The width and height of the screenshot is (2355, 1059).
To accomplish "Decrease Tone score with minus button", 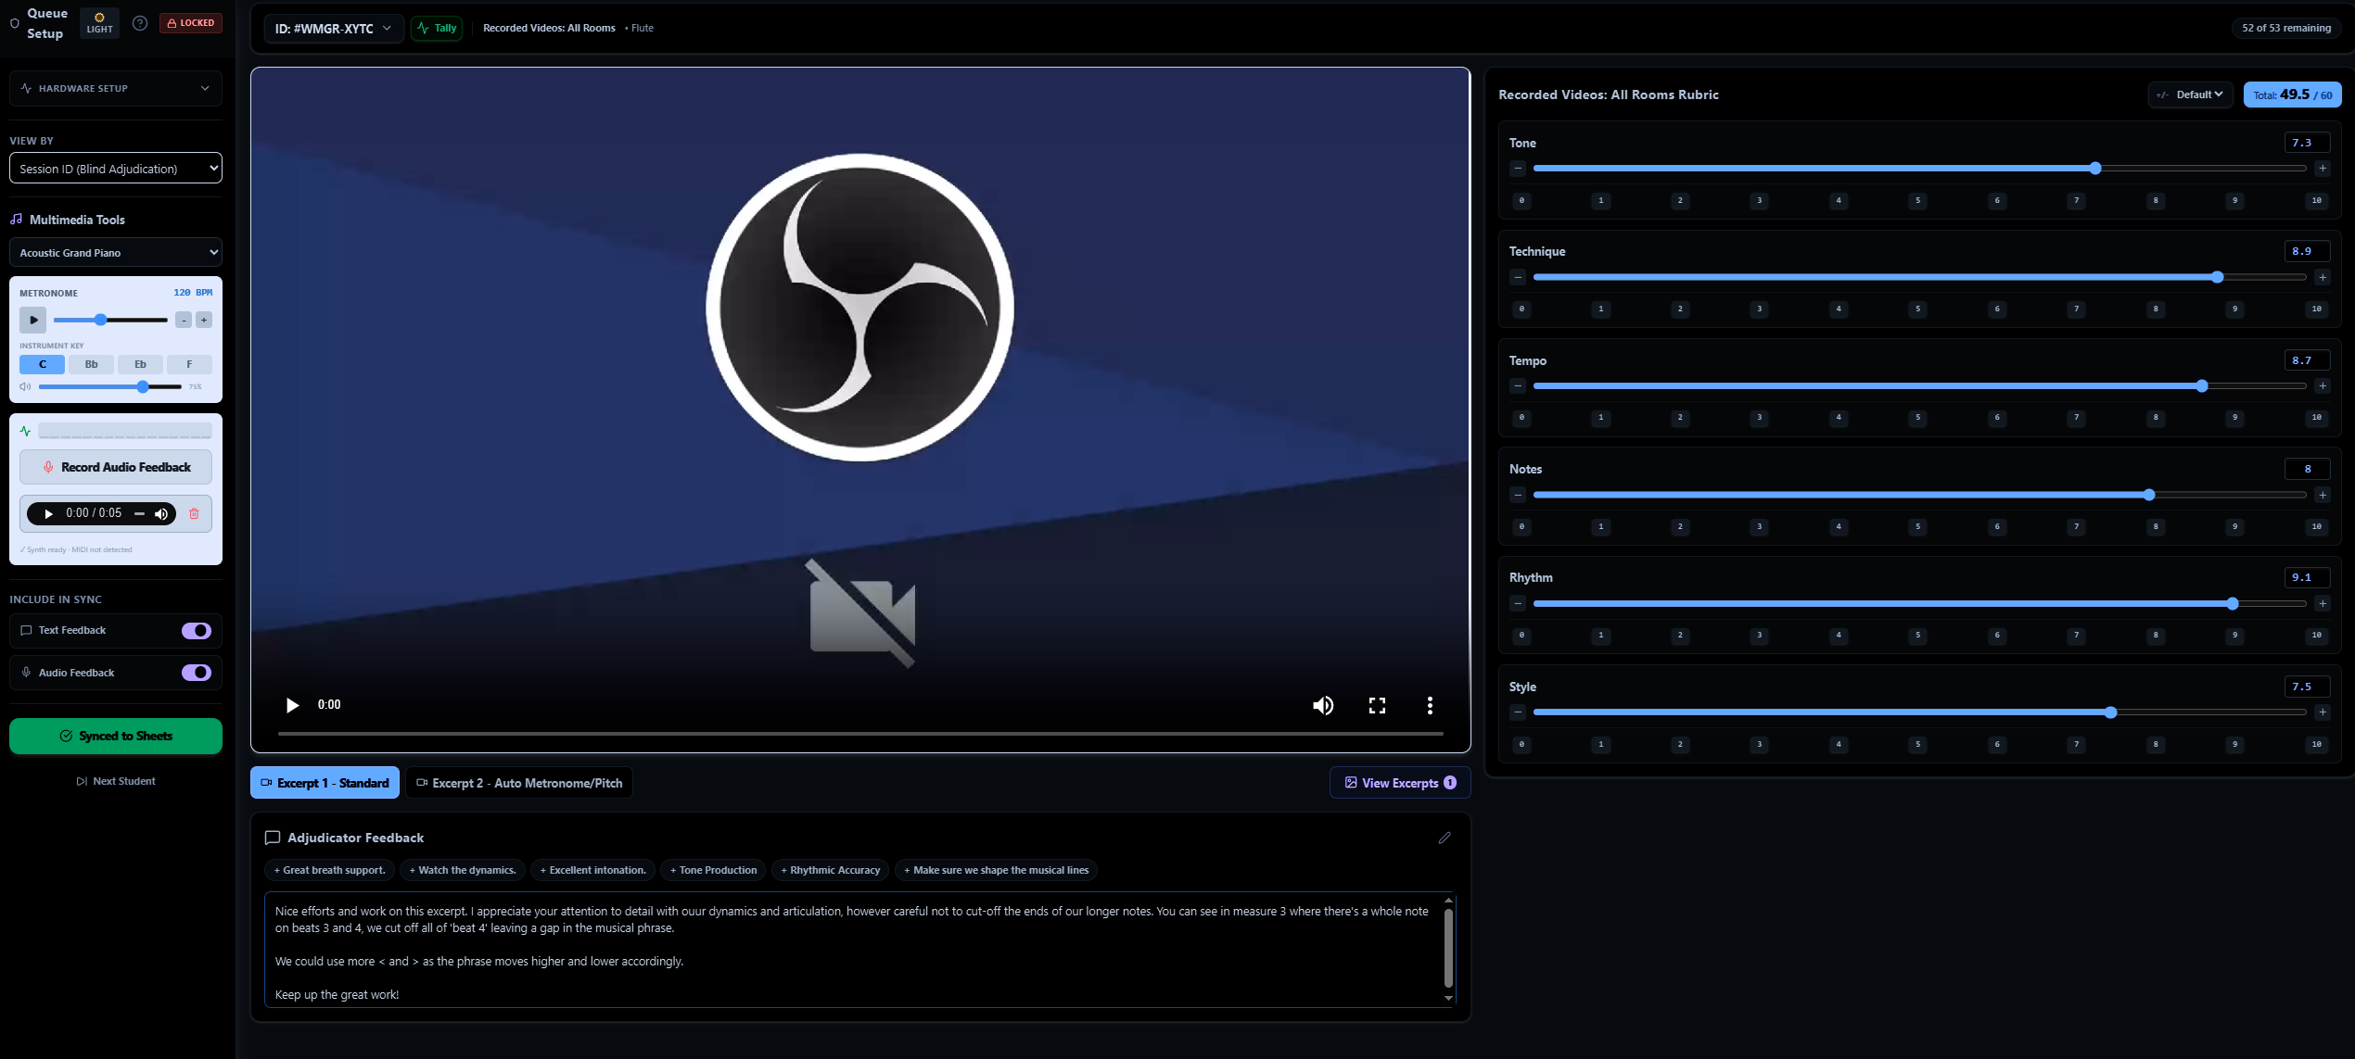I will (x=1518, y=169).
